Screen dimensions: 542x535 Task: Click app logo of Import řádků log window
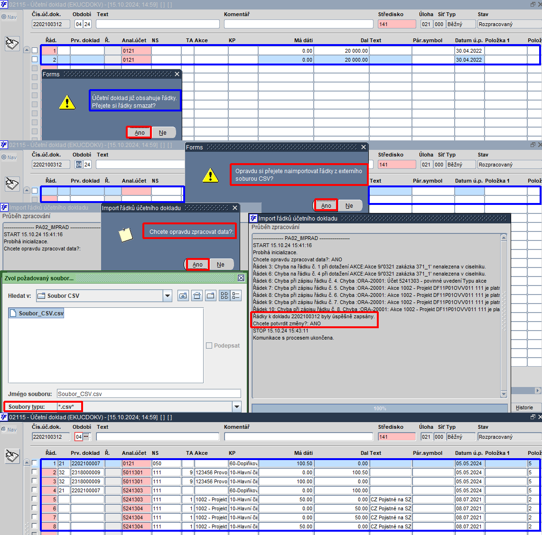[253, 218]
